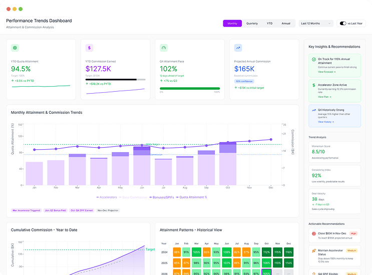Click the Q4 Attainment Pace gauge icon
The image size is (372, 275).
[x=164, y=48]
